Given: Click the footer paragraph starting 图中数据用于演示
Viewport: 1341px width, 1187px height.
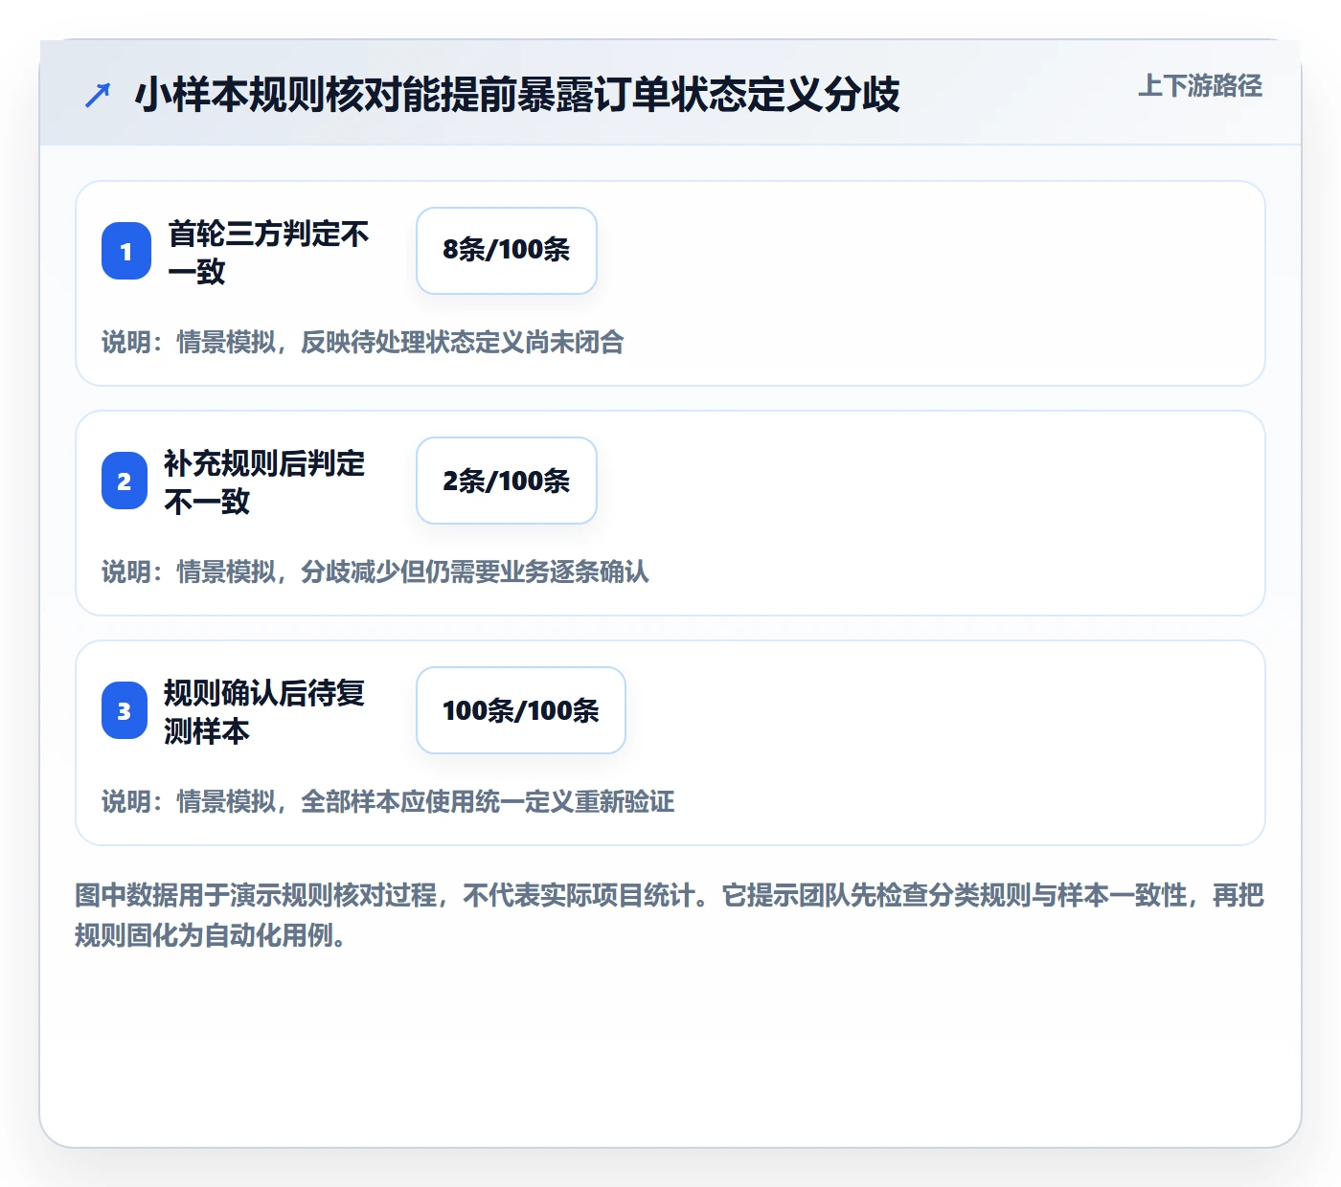Looking at the screenshot, I should [x=670, y=915].
